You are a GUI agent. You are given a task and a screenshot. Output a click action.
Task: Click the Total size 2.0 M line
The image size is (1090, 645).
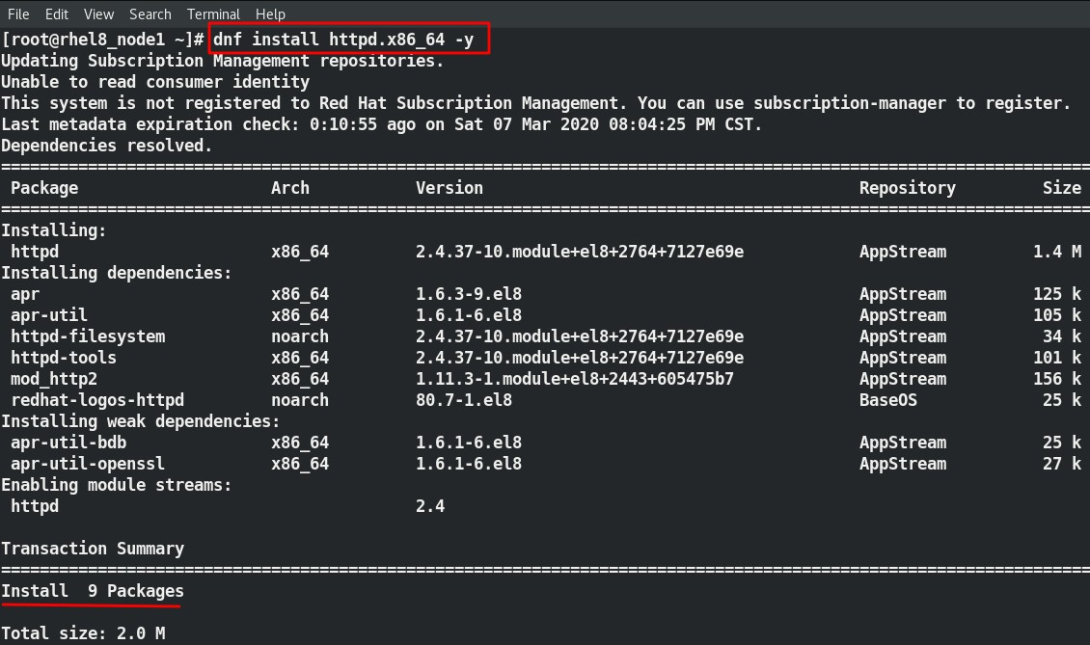click(x=82, y=632)
